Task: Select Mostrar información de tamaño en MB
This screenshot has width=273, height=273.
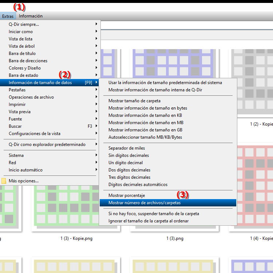Action: click(168, 123)
